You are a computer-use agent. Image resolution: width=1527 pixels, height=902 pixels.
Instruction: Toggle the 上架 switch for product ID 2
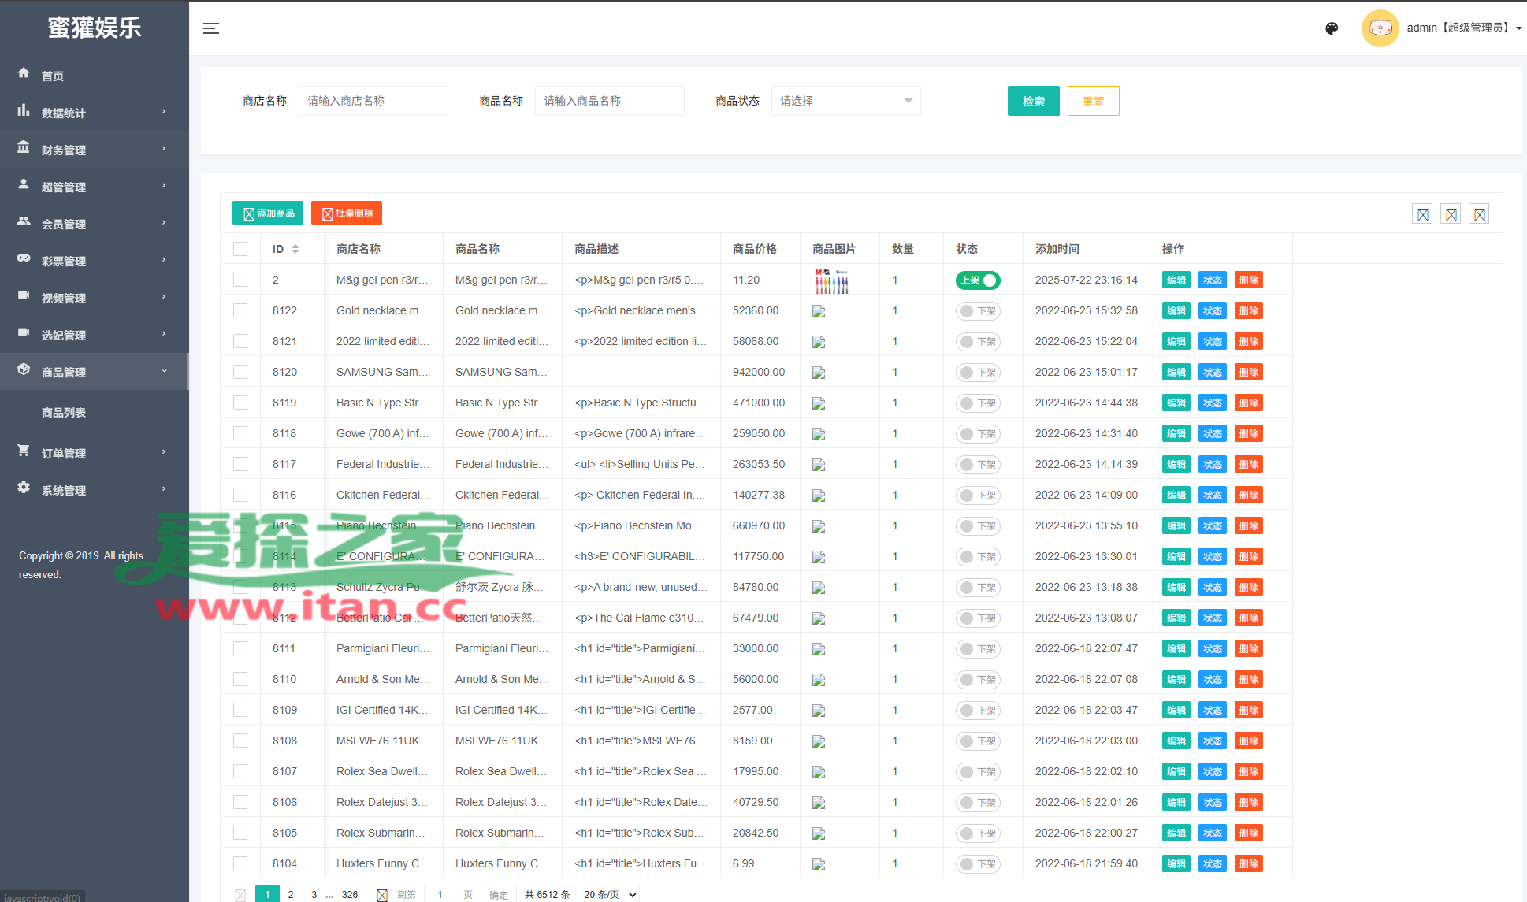978,280
